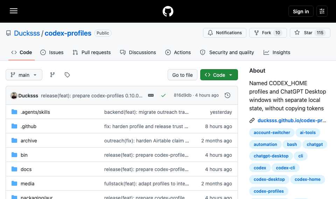
Task: Open the latest commit message link
Action: pyautogui.click(x=91, y=96)
